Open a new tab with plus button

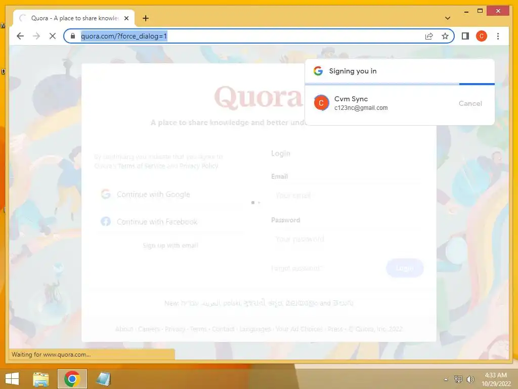tap(146, 18)
